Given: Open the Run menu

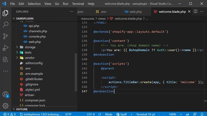Looking at the screenshot, I should click(65, 4).
